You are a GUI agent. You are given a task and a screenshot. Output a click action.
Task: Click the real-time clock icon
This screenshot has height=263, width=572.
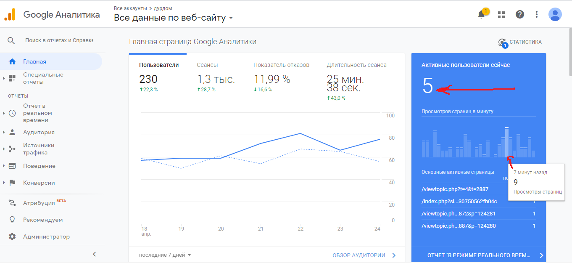coord(12,113)
